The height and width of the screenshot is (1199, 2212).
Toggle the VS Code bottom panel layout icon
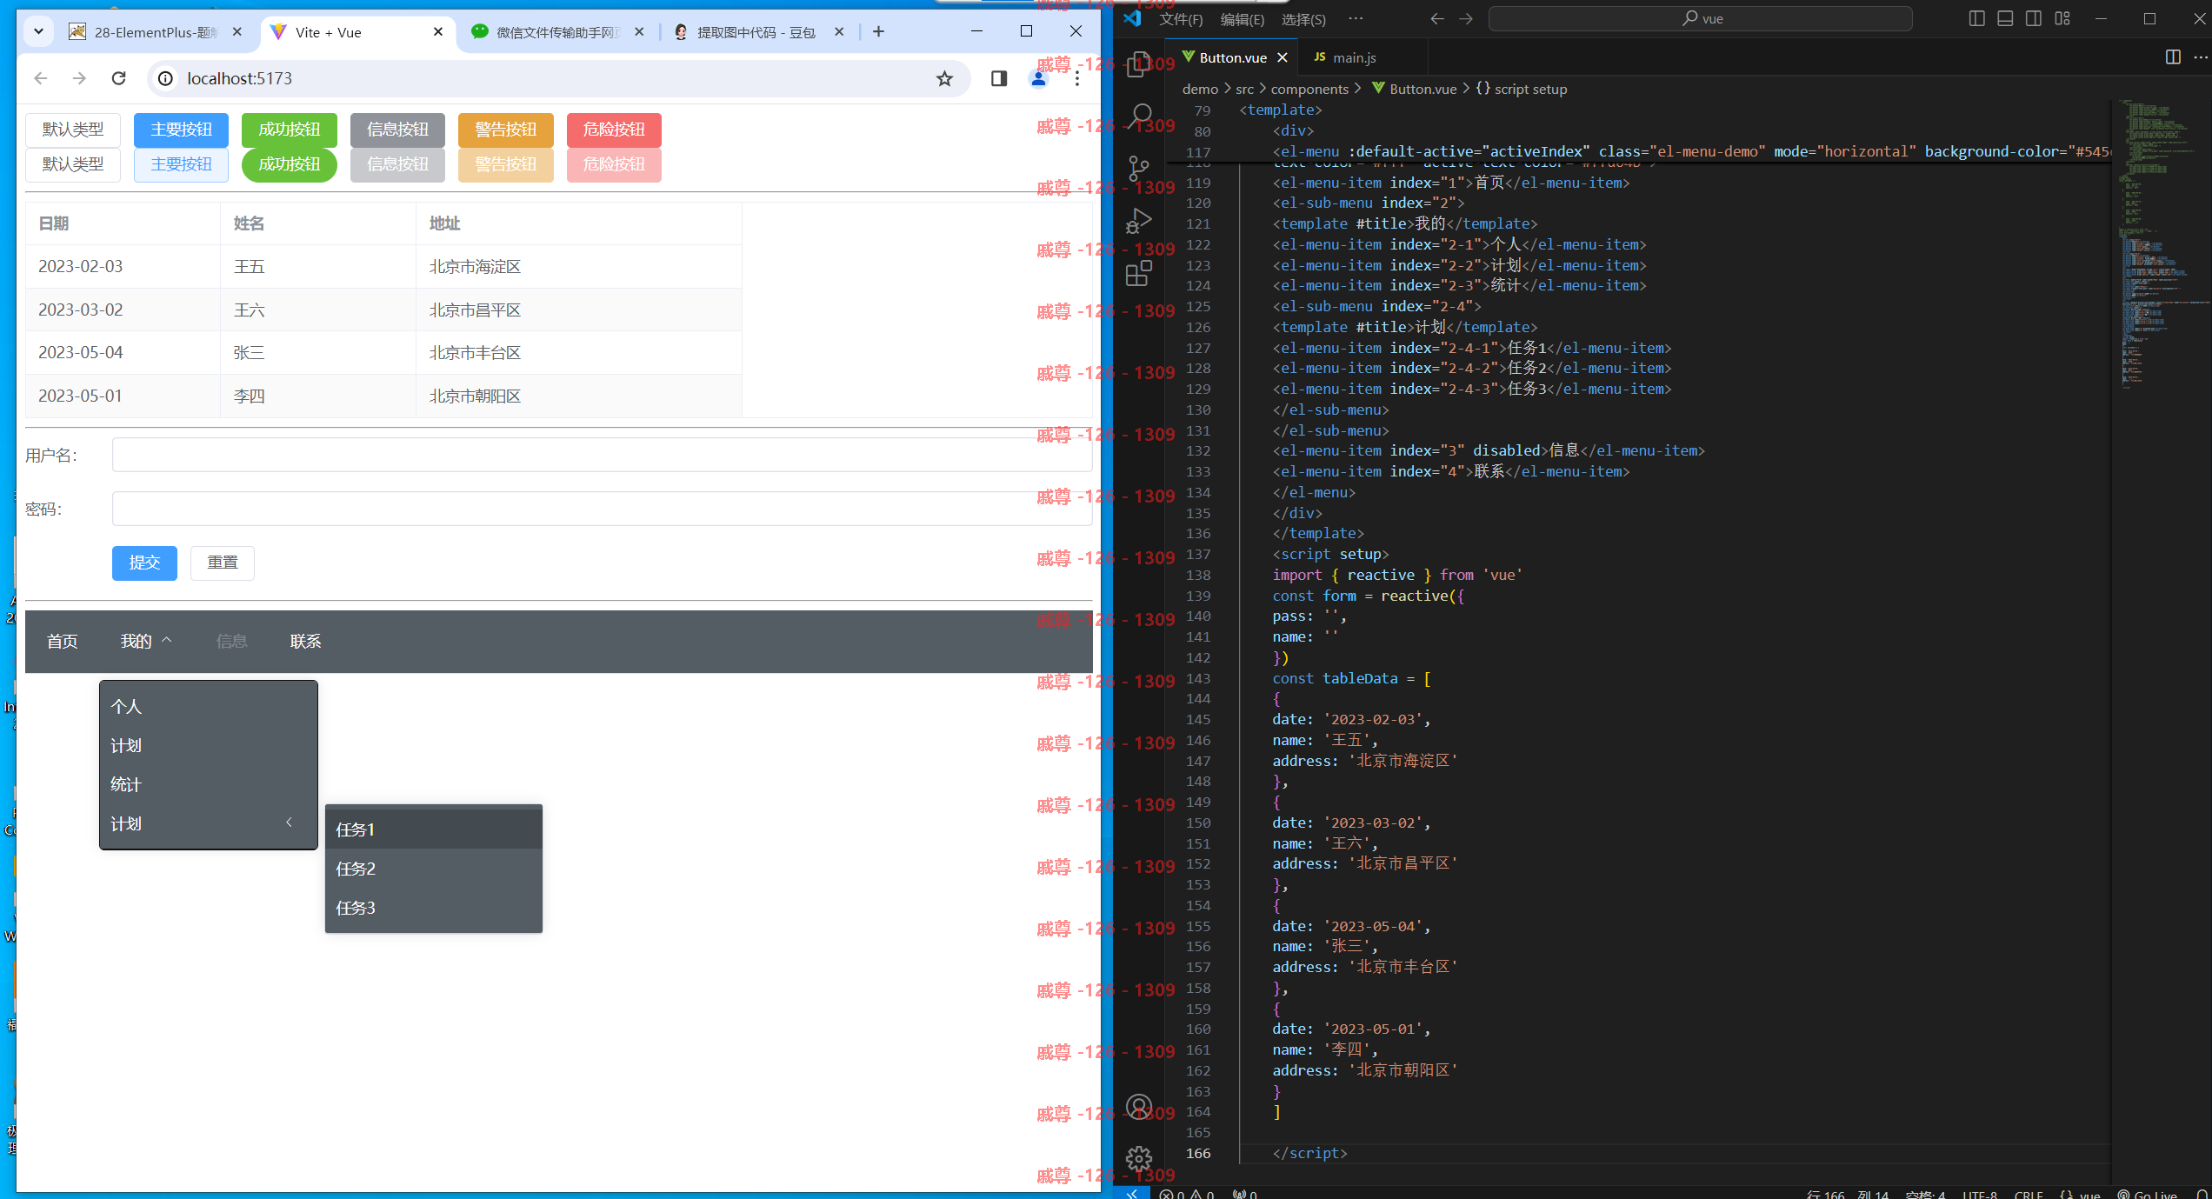tap(2005, 18)
